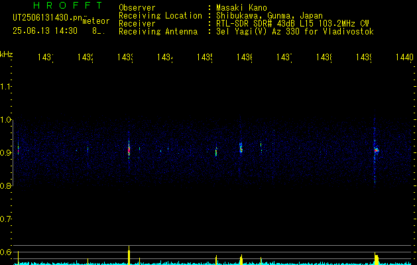The height and width of the screenshot is (265, 417).
Task: Click the 'Observer' field label
Action: pyautogui.click(x=137, y=8)
